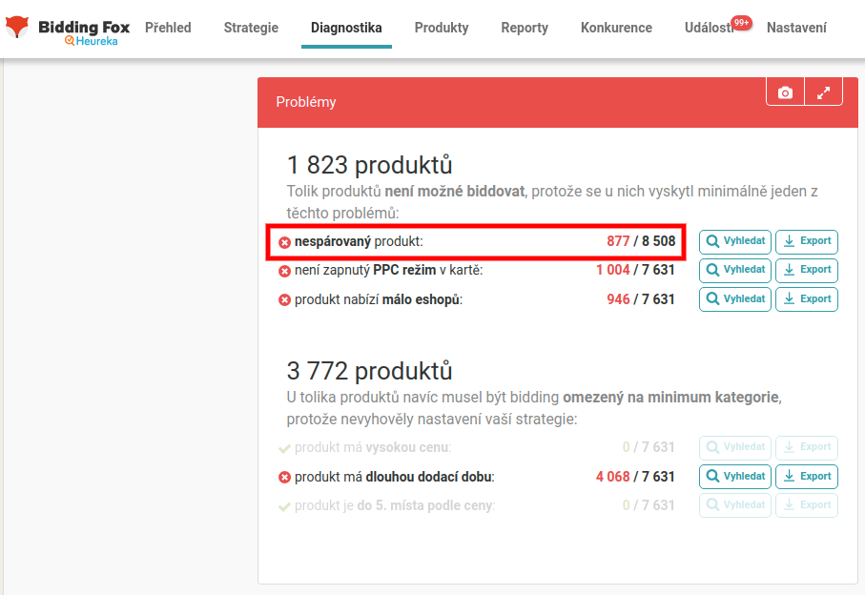Export the nespárovaný produkt list

tap(807, 241)
